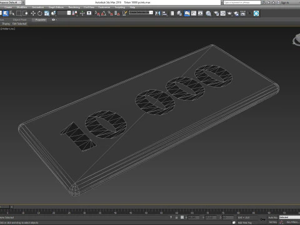The height and width of the screenshot is (225, 300).
Task: Open Schematic View icon
Action: (x=201, y=13)
